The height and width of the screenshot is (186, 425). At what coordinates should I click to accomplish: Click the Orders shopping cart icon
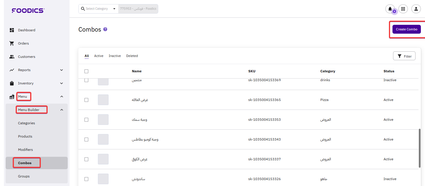pos(12,43)
